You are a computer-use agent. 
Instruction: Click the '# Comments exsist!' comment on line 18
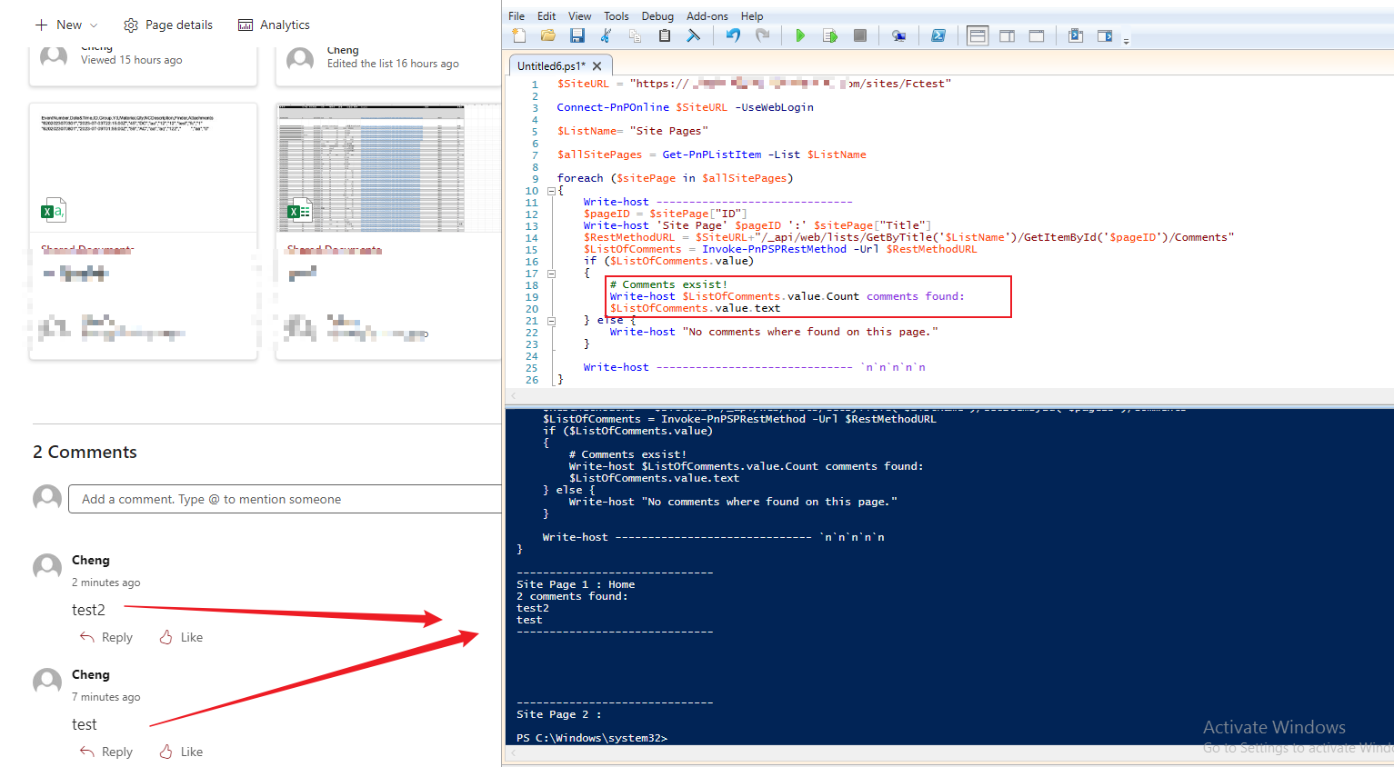[668, 284]
